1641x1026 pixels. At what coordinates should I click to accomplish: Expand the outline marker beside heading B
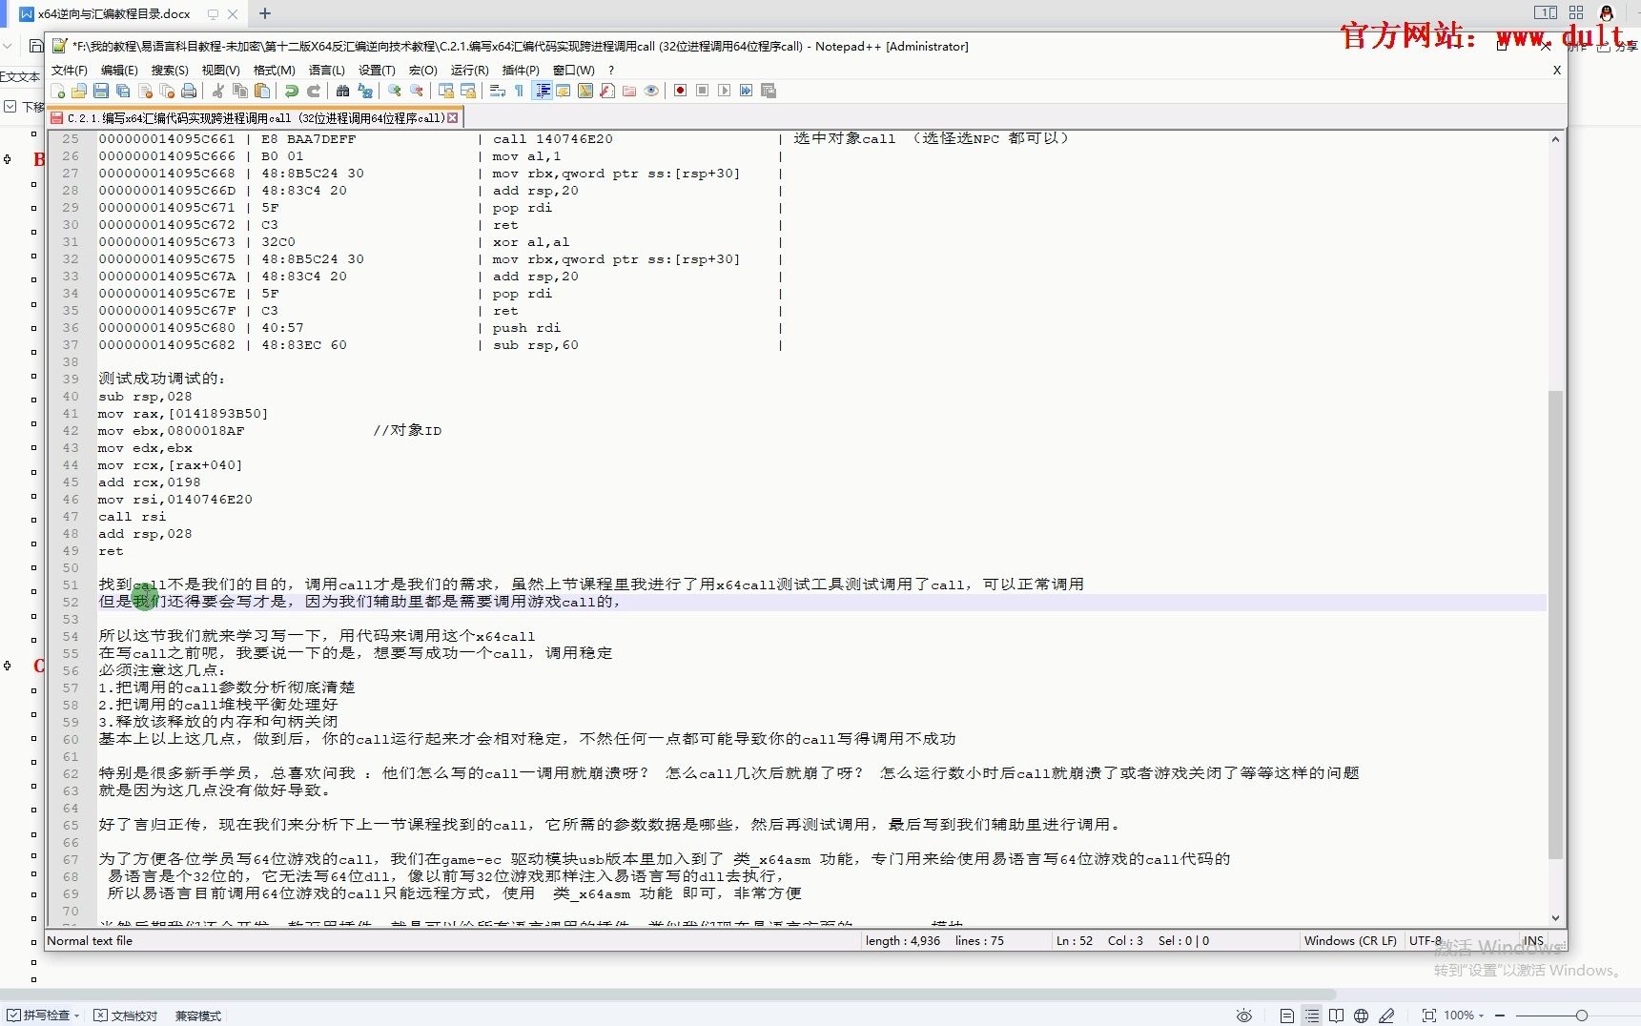pos(8,160)
